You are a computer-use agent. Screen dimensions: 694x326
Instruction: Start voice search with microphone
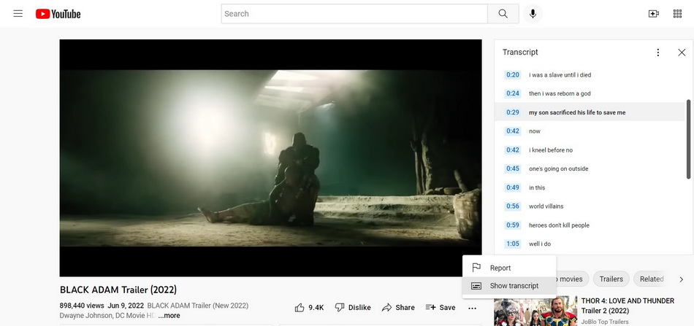533,14
